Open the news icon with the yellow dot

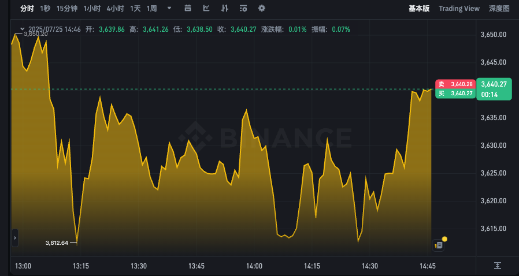pos(439,245)
